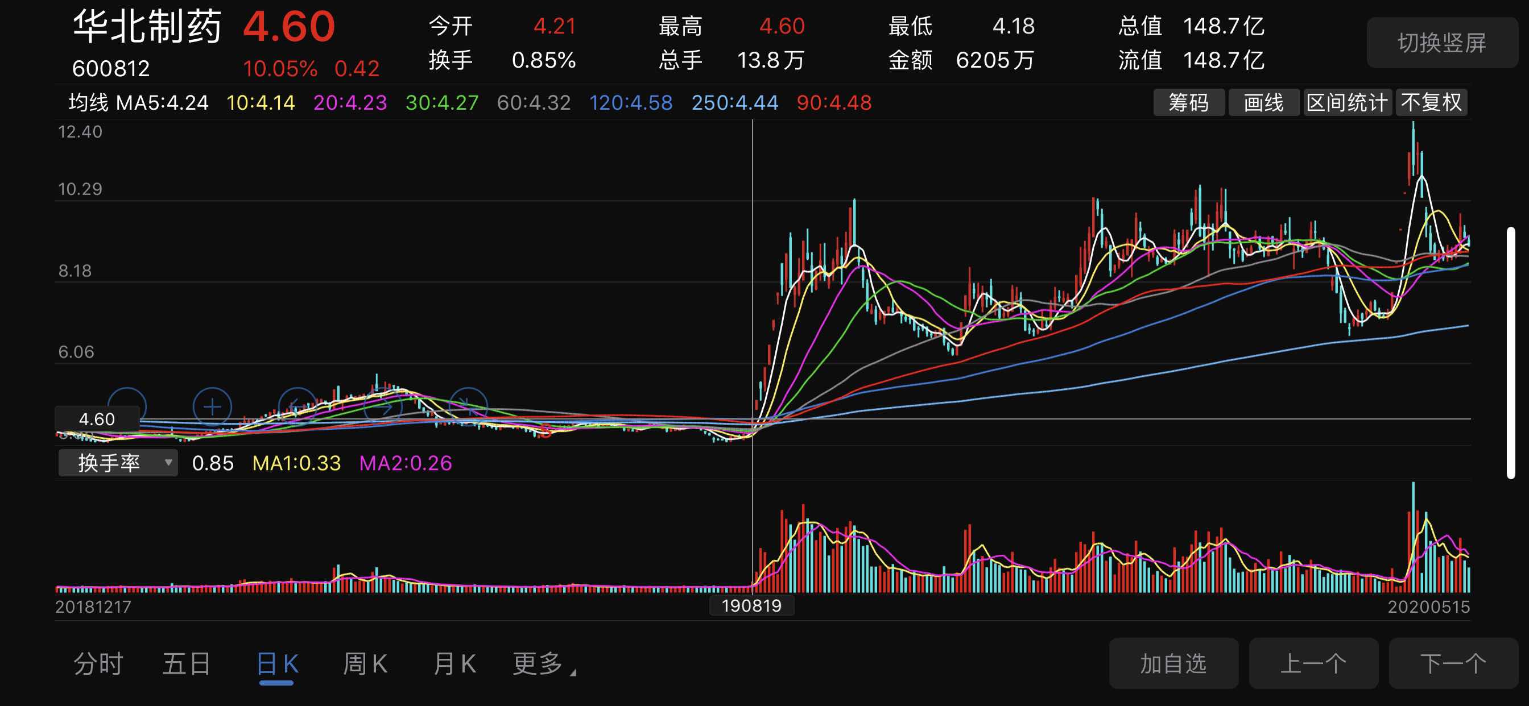1529x706 pixels.
Task: Tap the 流值 148.7亿 float value
Action: [x=1191, y=60]
